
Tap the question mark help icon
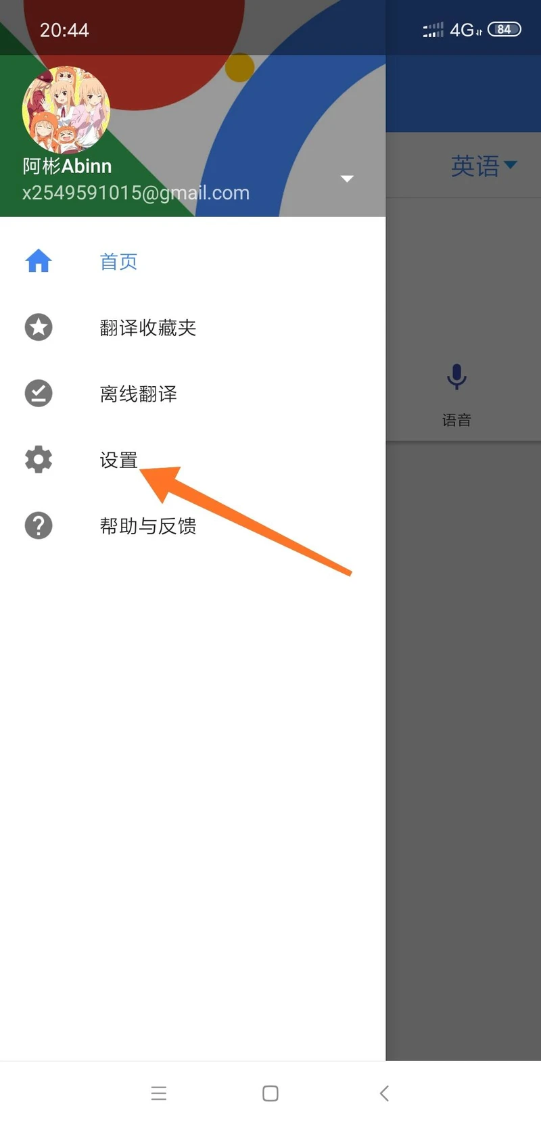39,525
